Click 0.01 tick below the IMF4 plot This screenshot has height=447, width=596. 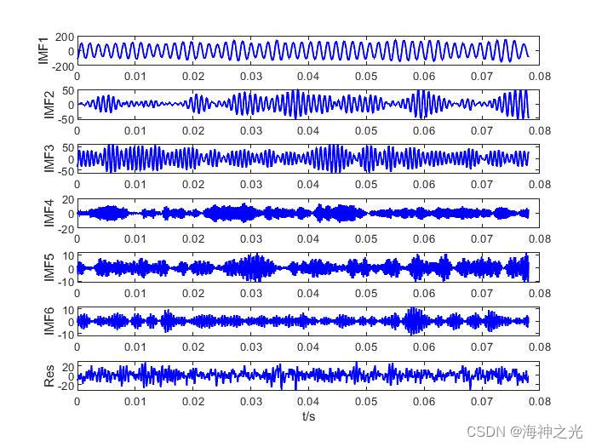[x=135, y=239]
